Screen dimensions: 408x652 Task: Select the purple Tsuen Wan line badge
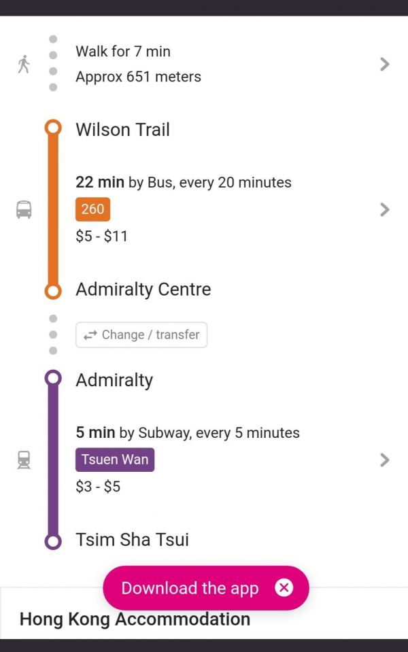tap(115, 460)
